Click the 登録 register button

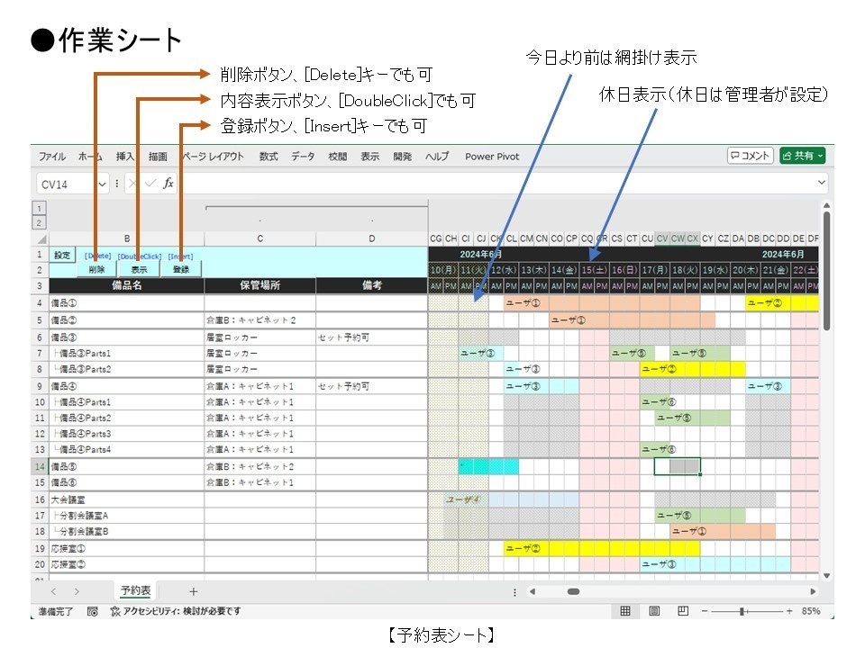pos(183,268)
